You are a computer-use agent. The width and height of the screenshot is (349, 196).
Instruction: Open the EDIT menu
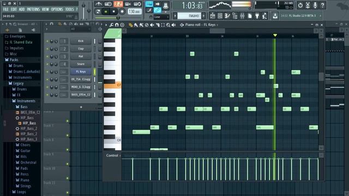pyautogui.click(x=14, y=9)
